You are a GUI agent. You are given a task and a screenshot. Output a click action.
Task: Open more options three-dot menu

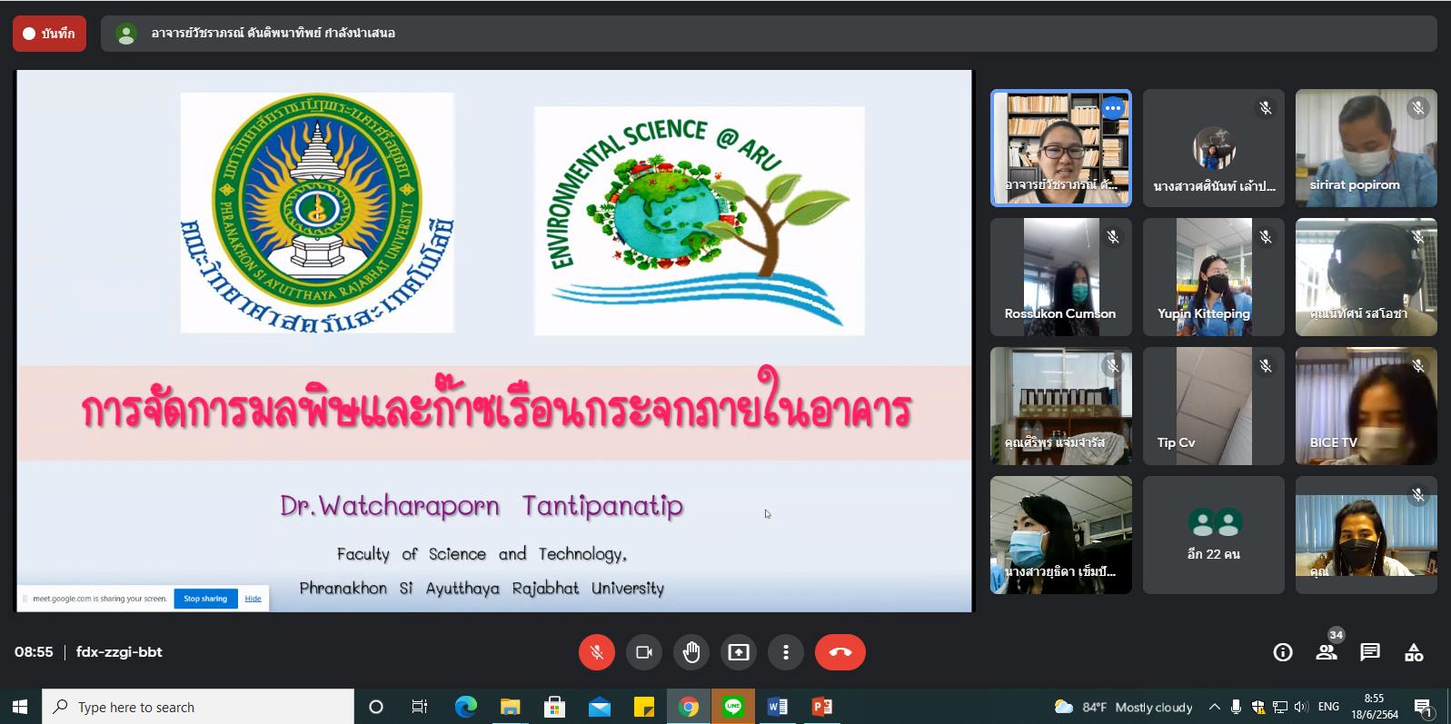[786, 652]
